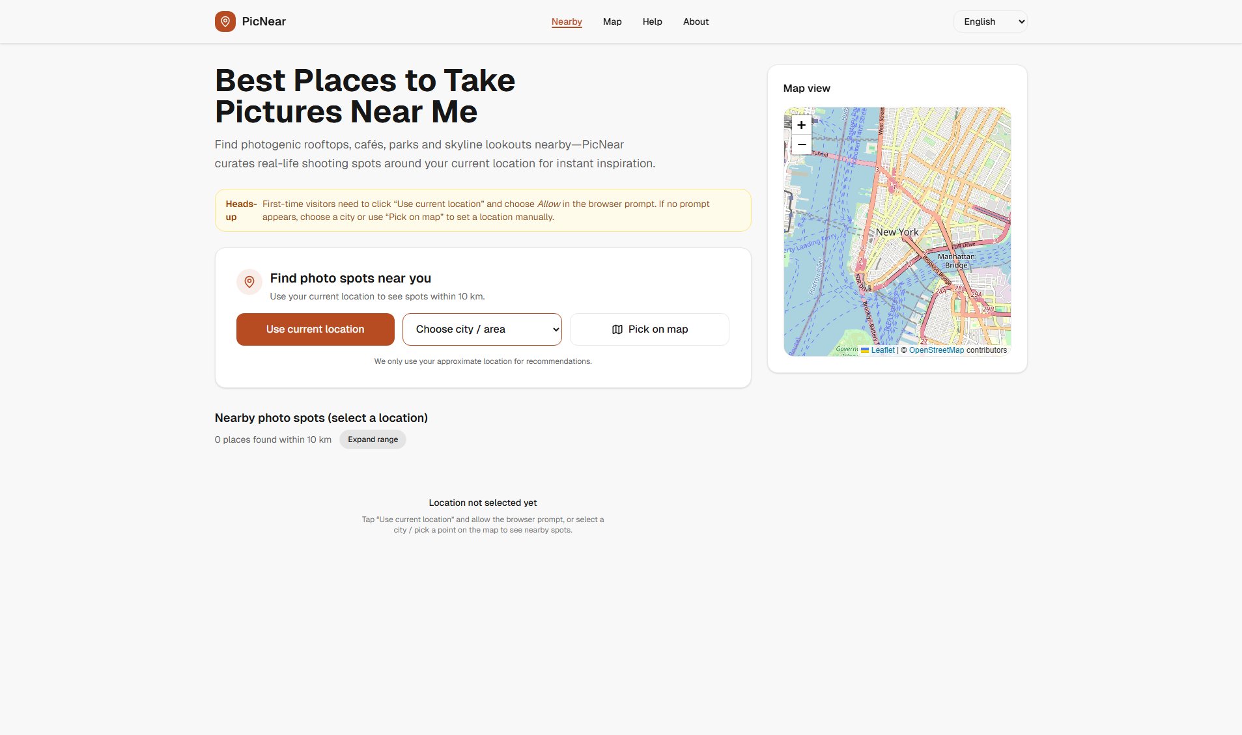
Task: Select the map pin icon beside 'Find photo spots'
Action: (x=249, y=282)
